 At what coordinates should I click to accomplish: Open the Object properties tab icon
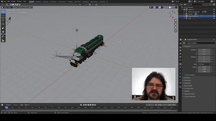point(180,64)
